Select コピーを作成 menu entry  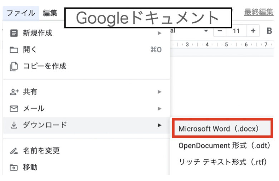pos(87,66)
